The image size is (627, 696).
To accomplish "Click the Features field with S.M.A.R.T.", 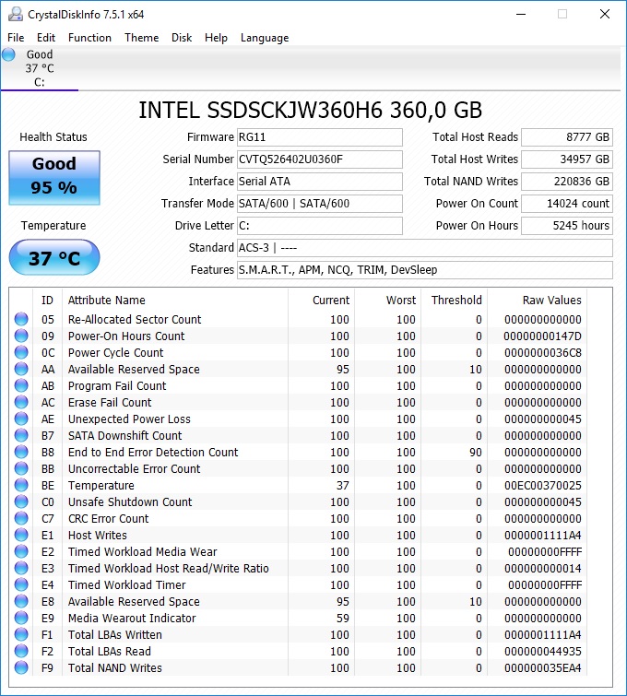I will coord(425,270).
